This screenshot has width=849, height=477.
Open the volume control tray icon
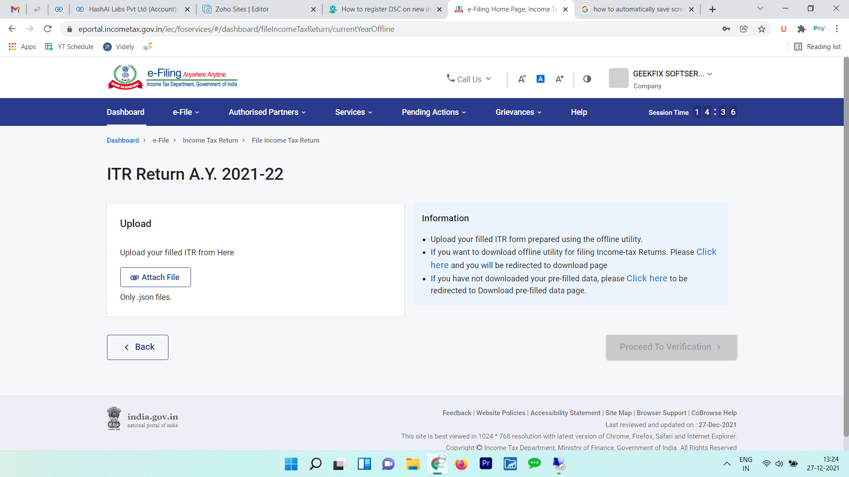point(779,464)
